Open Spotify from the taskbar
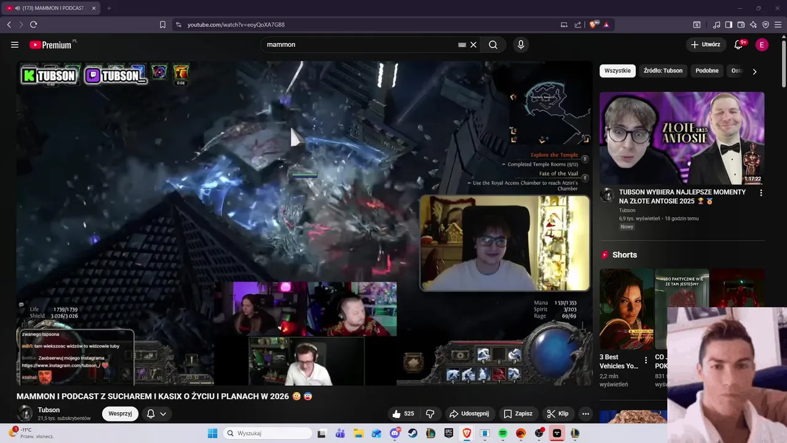This screenshot has height=443, width=787. 503,433
